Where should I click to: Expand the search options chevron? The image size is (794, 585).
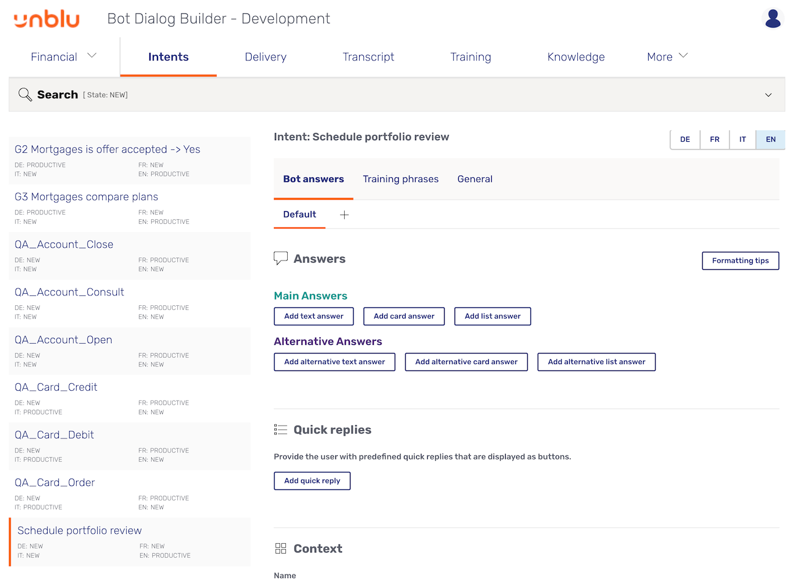coord(768,94)
